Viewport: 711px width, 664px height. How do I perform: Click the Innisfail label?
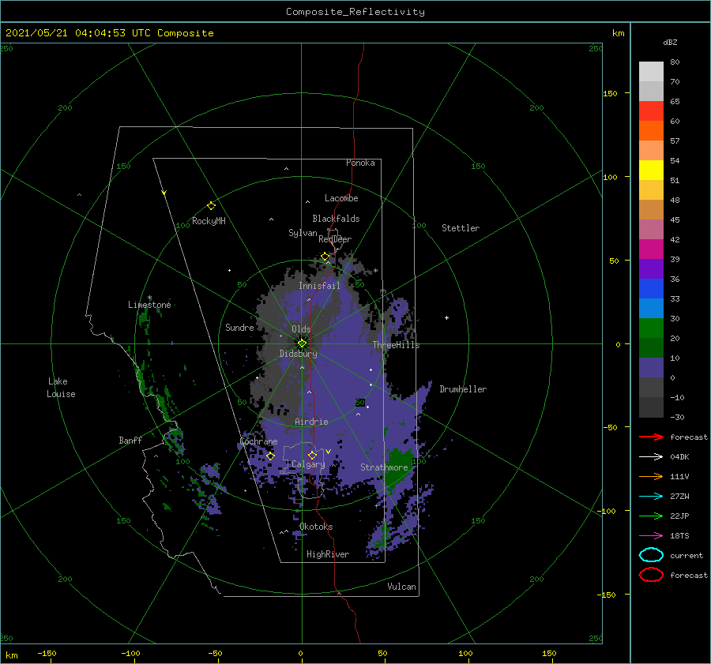(x=319, y=286)
